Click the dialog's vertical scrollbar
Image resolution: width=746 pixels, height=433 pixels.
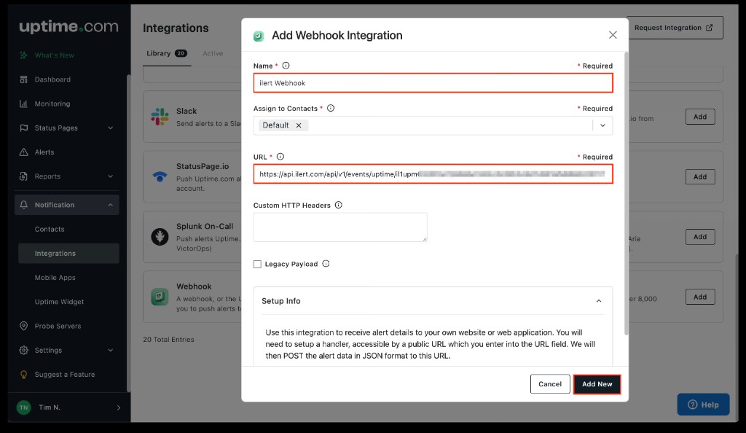click(x=626, y=190)
